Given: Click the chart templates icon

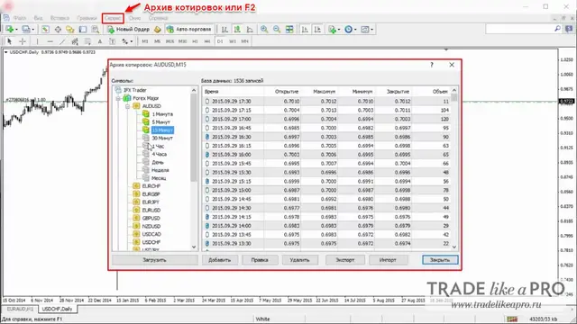Looking at the screenshot, I should click(x=364, y=29).
